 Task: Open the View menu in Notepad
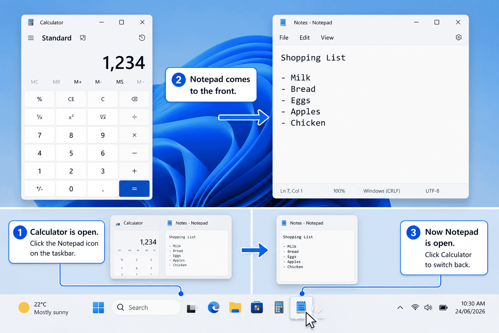click(327, 38)
